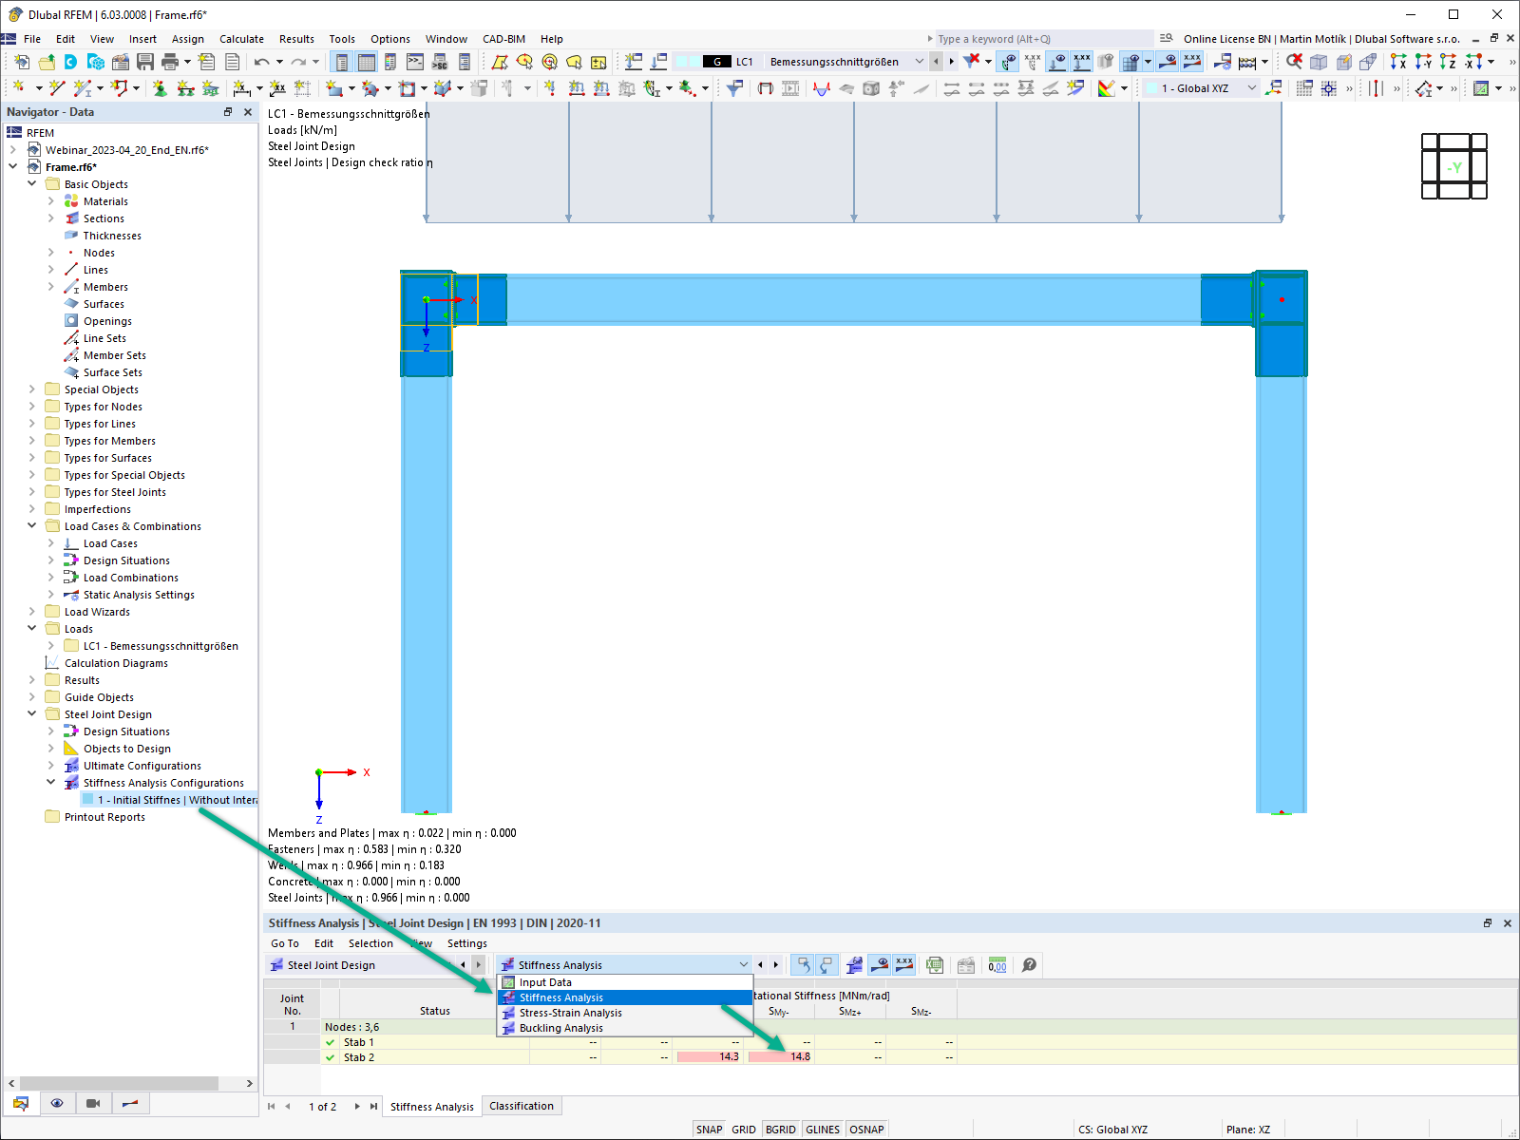This screenshot has height=1140, width=1520.
Task: Click the help question mark icon in results panel
Action: pos(1029,964)
